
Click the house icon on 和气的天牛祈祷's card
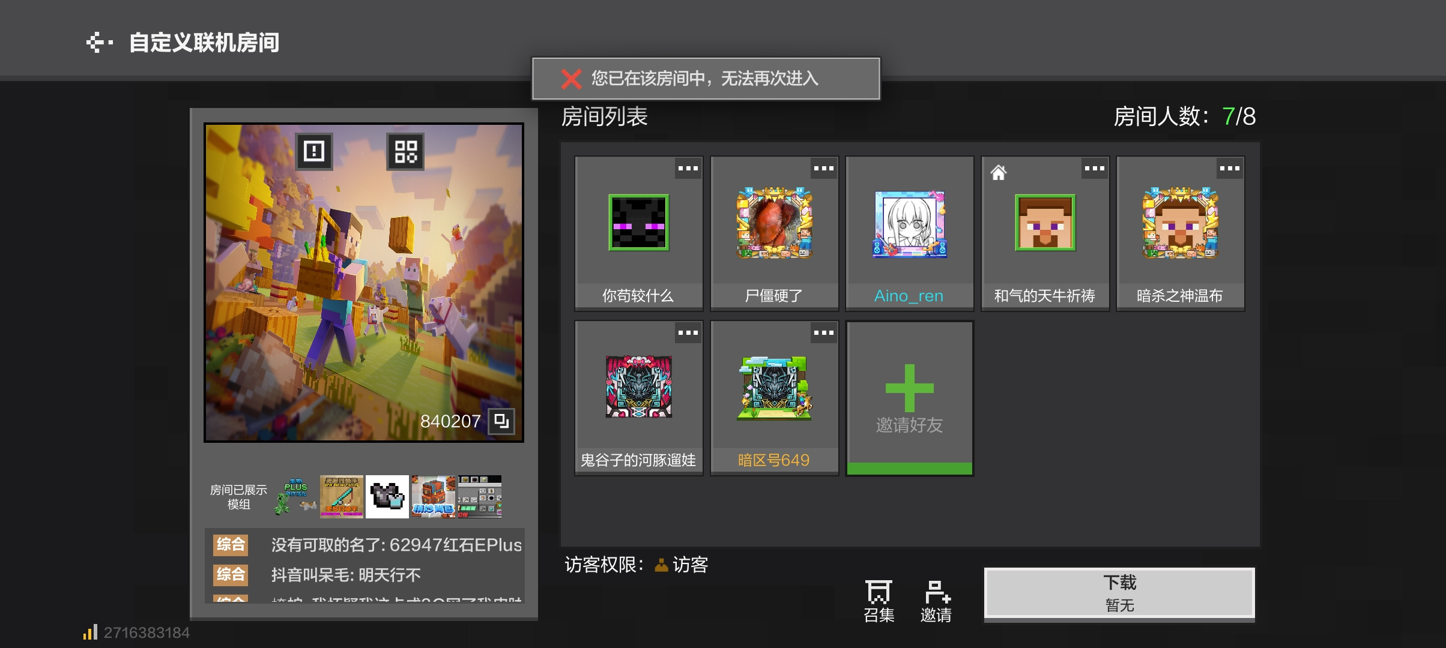pyautogui.click(x=998, y=173)
